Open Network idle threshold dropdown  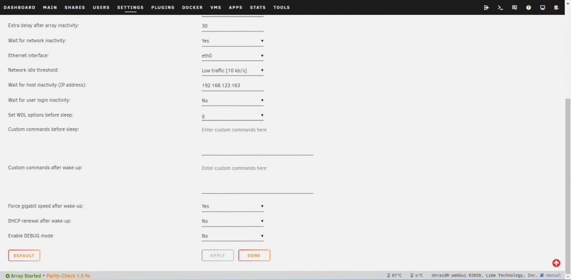(232, 71)
